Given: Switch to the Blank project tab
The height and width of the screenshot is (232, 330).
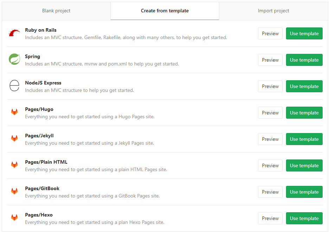Looking at the screenshot, I should click(56, 11).
